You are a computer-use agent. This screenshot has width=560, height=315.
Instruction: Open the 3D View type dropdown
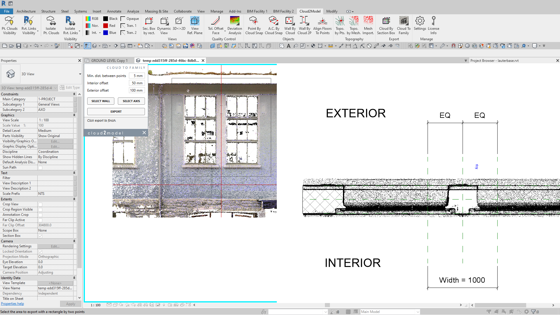80,74
